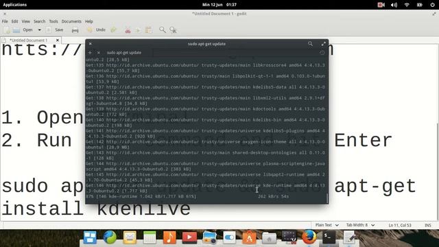The image size is (439, 247).
Task: Click the Copy icon in gedit toolbar
Action: point(138,30)
